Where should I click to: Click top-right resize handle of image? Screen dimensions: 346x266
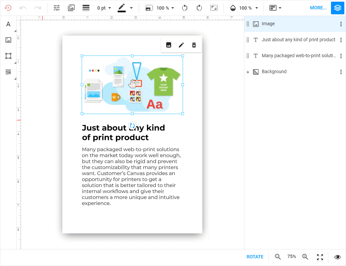(183, 56)
